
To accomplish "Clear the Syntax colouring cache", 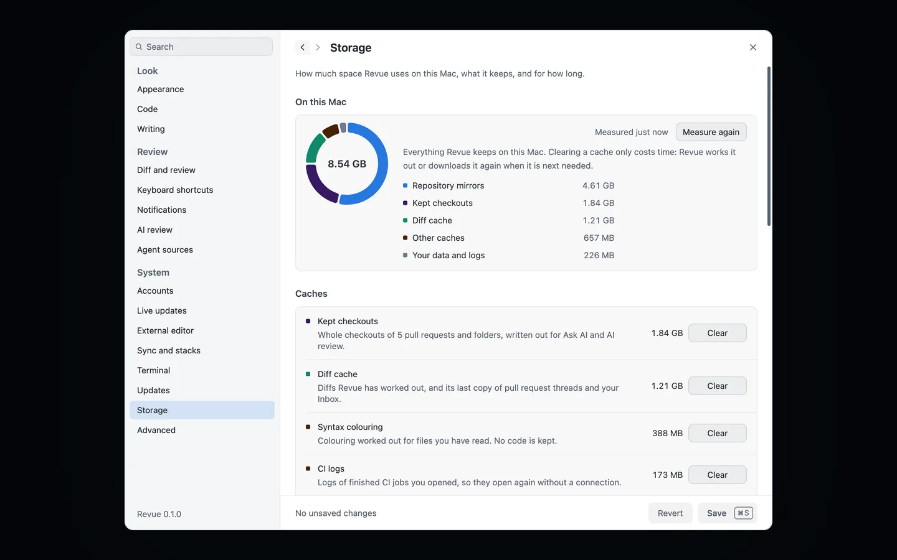I will 717,433.
